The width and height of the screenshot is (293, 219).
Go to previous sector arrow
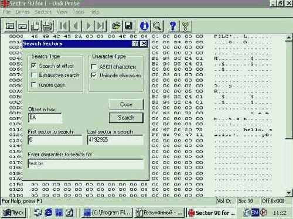click(x=76, y=26)
